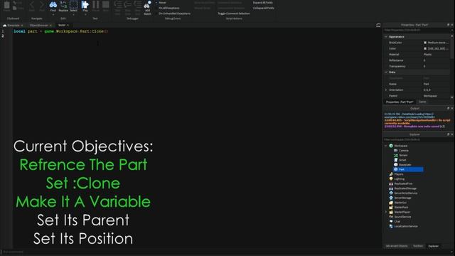
Task: Click the Name property value field
Action: pyautogui.click(x=436, y=84)
